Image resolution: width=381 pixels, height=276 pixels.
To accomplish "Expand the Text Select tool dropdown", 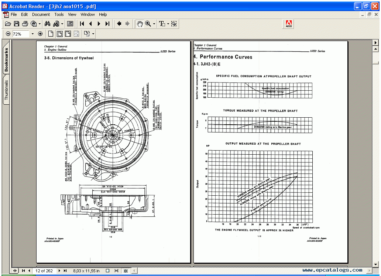I will tap(168, 24).
